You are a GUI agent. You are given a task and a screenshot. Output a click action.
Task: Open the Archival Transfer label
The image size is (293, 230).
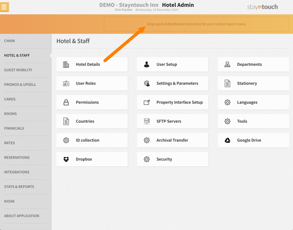pos(172,140)
